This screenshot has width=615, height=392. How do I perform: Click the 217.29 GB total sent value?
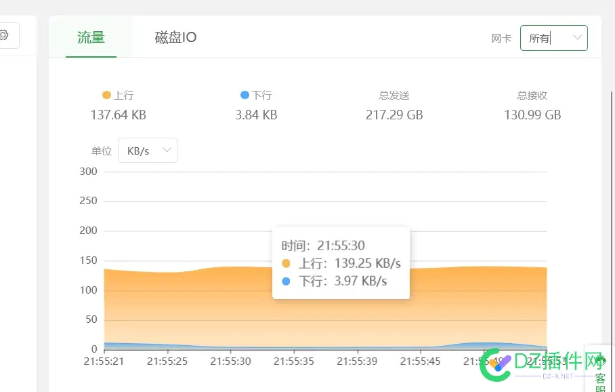pyautogui.click(x=394, y=115)
